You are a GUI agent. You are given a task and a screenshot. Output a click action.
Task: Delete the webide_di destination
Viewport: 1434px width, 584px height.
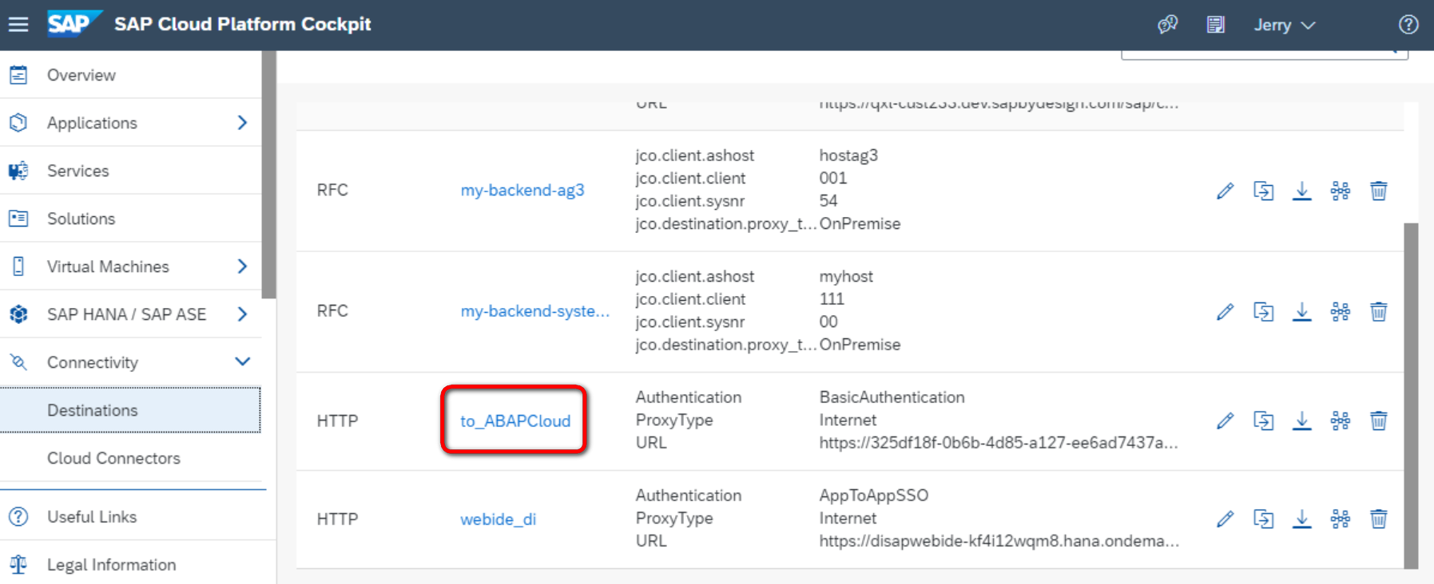(1379, 519)
